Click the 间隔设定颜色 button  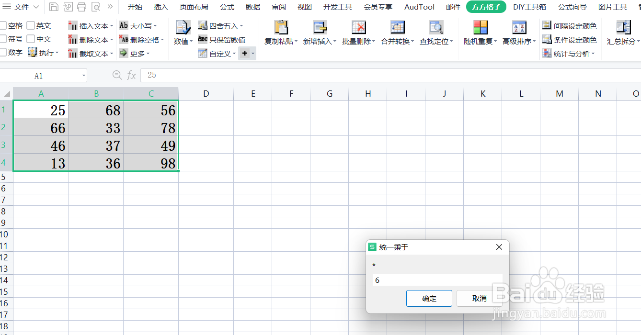(x=569, y=25)
